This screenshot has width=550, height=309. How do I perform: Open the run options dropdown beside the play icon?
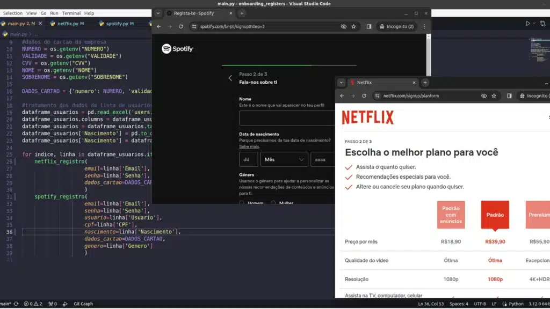coord(534,24)
